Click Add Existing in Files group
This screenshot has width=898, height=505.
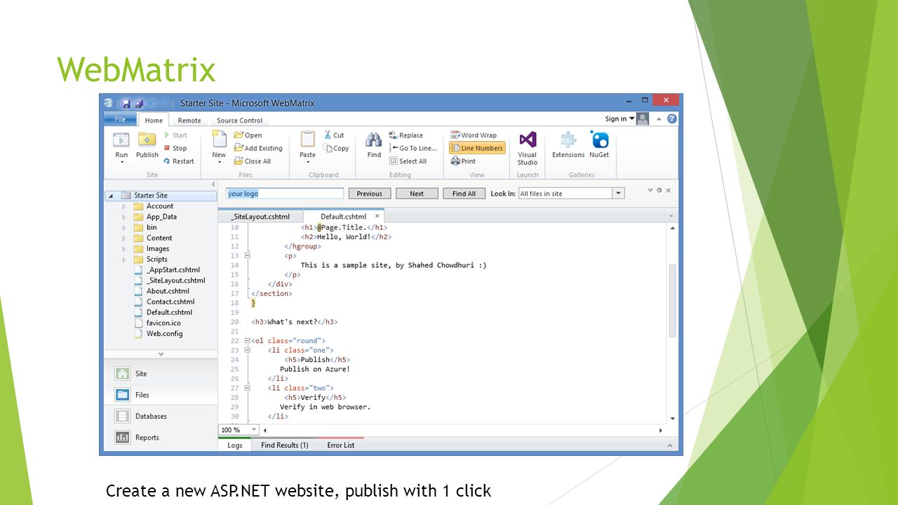coord(258,148)
